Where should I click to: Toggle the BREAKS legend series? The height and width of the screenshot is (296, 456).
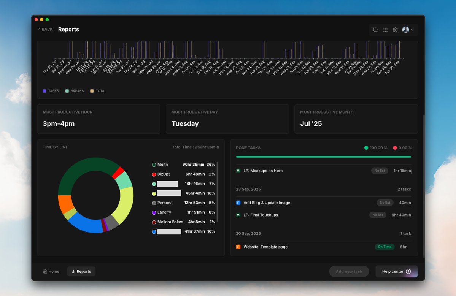coord(75,91)
